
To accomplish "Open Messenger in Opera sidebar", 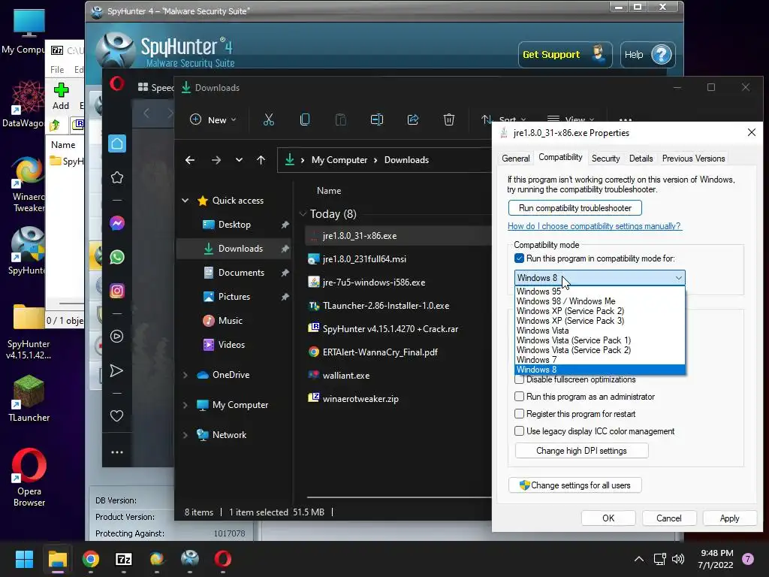I will (116, 223).
